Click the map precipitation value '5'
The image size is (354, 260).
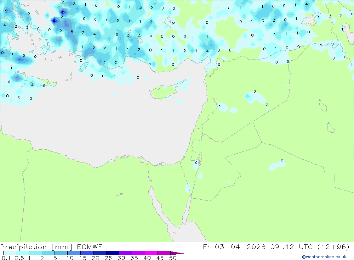(x=72, y=32)
